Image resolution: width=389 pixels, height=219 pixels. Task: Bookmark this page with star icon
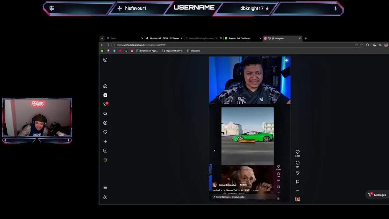point(361,45)
